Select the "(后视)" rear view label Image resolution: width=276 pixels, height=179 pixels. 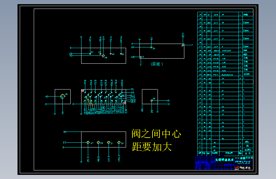pos(157,64)
